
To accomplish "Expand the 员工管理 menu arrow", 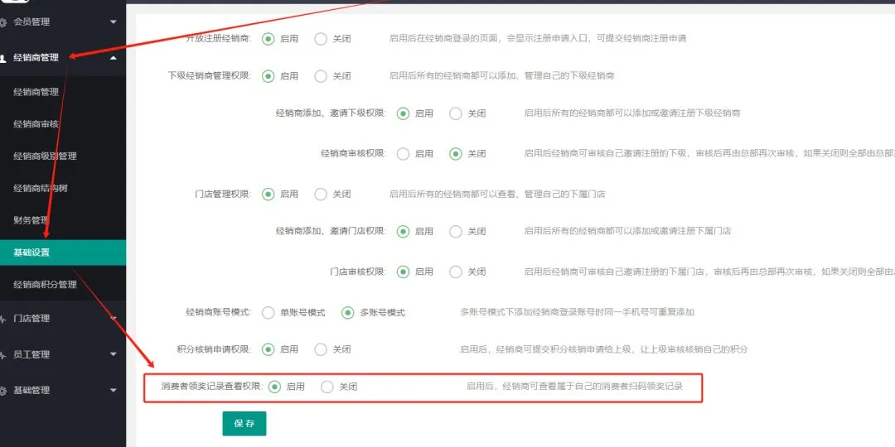I will coord(113,354).
